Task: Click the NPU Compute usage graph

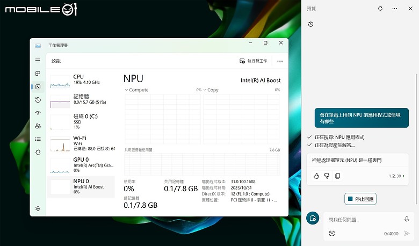Action: [x=162, y=119]
